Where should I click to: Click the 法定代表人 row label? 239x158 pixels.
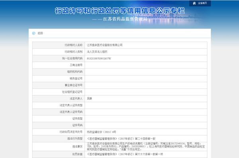76,98
